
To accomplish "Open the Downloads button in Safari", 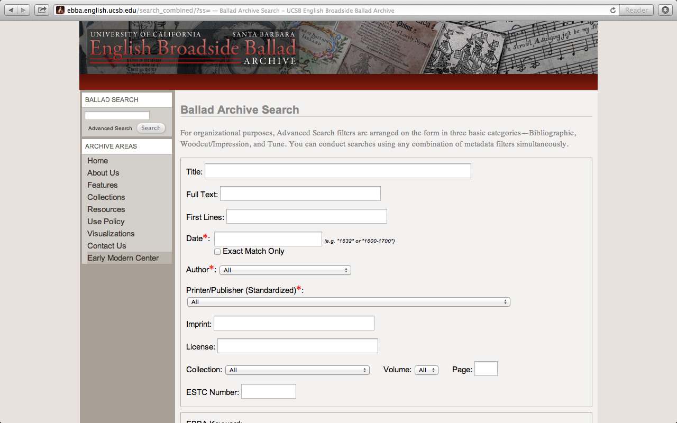I will (665, 10).
